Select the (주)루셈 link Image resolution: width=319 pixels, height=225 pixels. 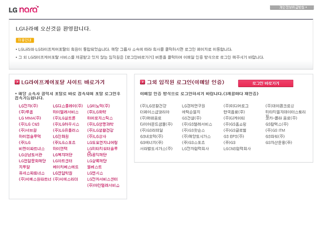click(x=26, y=112)
